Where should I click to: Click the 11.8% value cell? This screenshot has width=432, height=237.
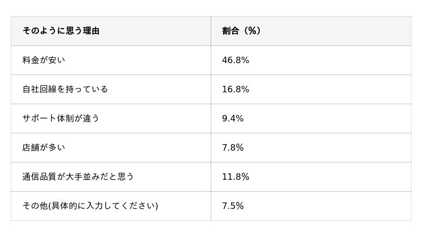coord(235,177)
